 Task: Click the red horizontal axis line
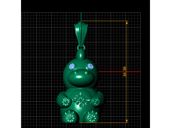pos(120,71)
